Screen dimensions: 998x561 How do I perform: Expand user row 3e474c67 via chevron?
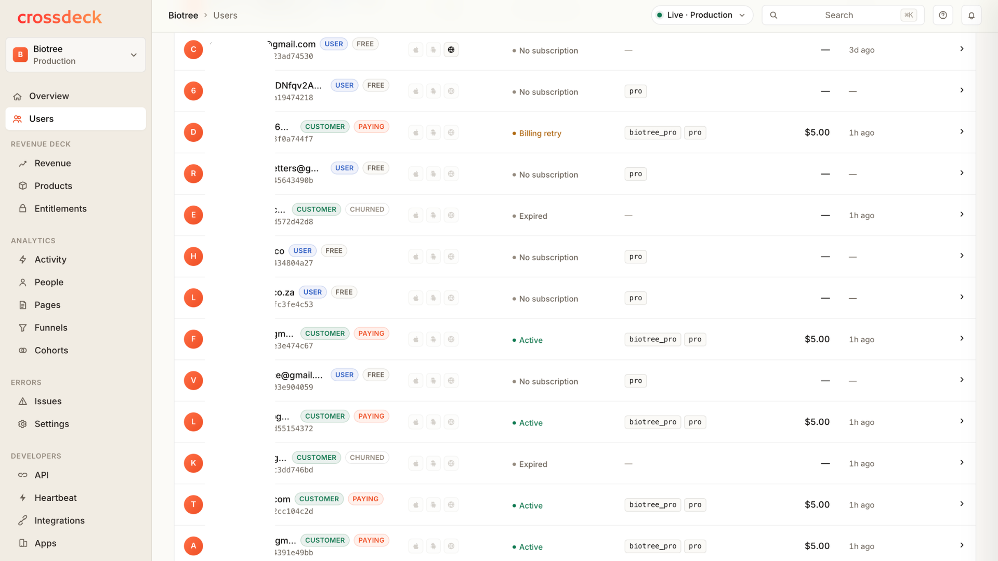point(962,338)
